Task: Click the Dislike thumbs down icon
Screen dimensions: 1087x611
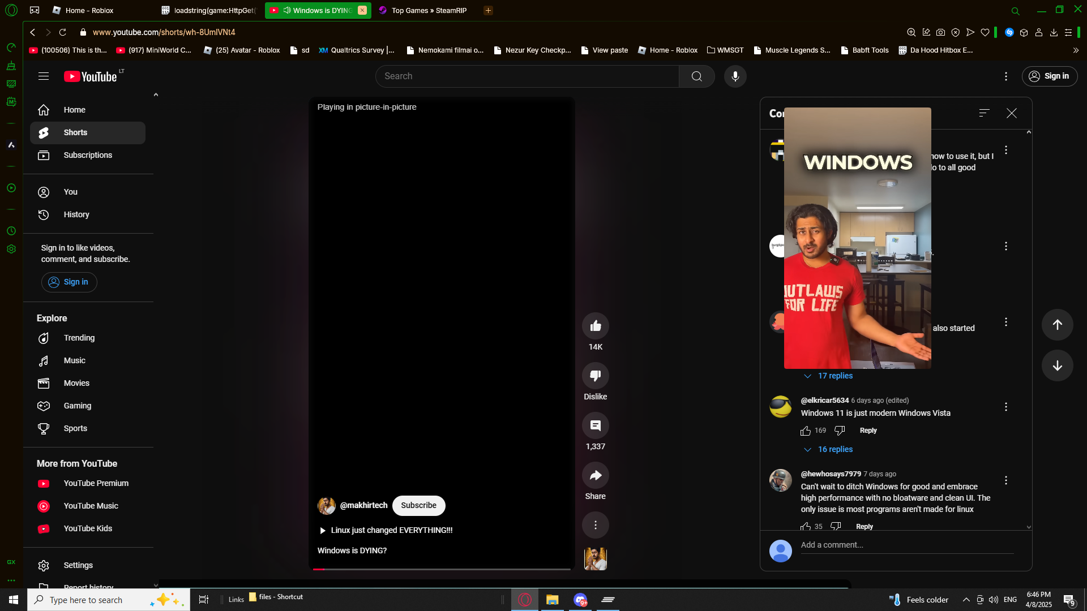Action: click(595, 376)
